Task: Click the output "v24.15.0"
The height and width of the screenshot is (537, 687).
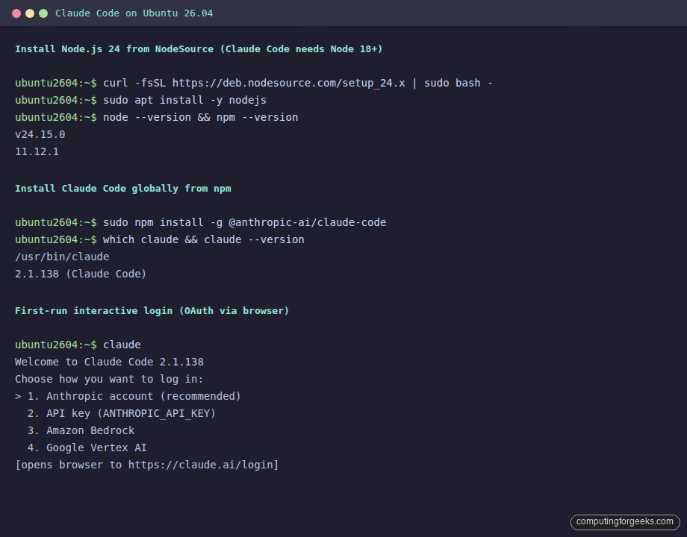Action: 40,134
